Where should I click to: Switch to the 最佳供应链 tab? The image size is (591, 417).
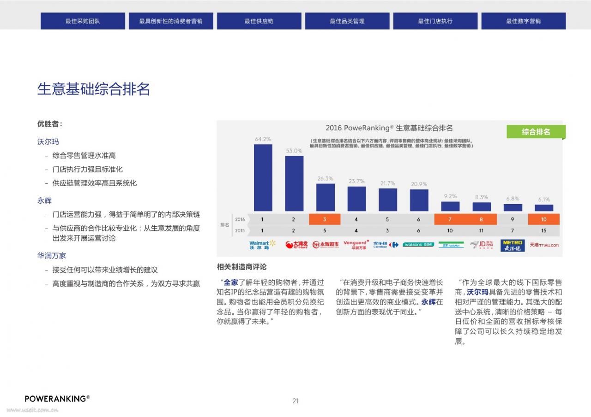259,21
